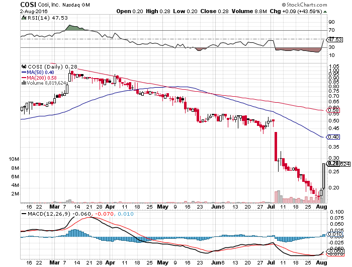Click the 0.58 MA(200) price tag
352x267 pixels.
(333, 110)
